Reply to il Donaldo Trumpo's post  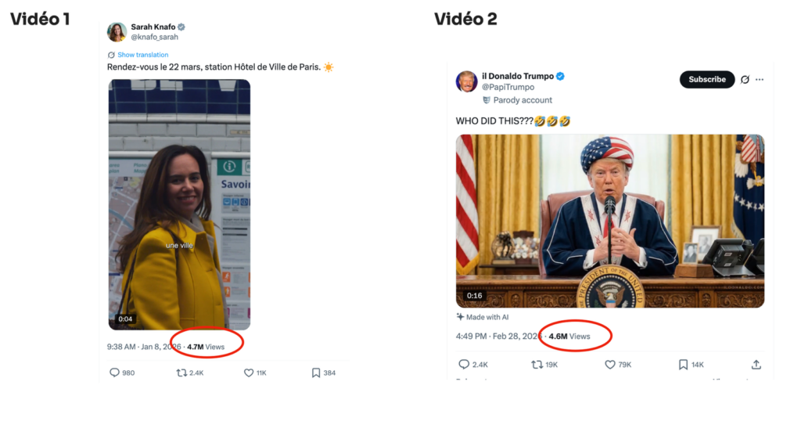point(464,365)
